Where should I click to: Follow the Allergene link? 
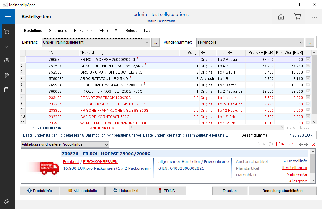click(x=298, y=181)
